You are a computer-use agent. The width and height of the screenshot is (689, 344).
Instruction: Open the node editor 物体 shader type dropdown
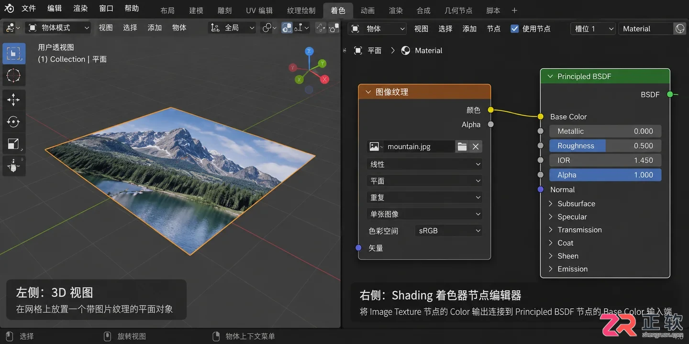[x=377, y=29]
